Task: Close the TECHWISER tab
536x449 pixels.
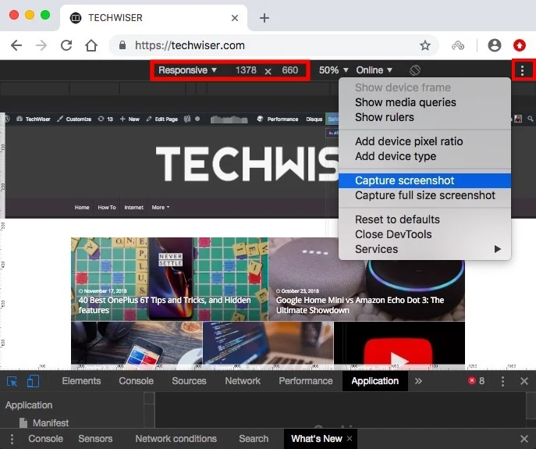Action: pos(235,18)
